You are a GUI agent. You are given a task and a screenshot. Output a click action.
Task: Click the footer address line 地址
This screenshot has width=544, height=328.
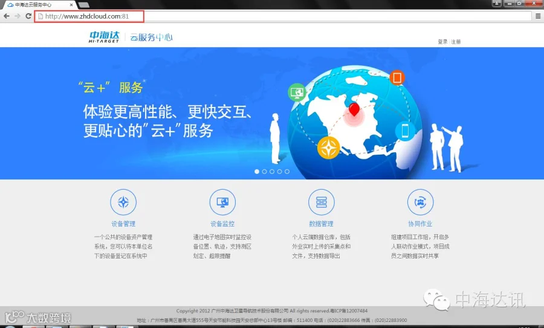coord(271,320)
